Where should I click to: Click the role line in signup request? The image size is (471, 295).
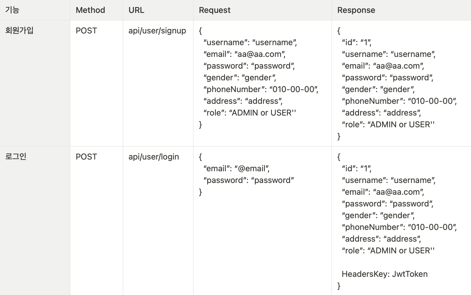[250, 113]
